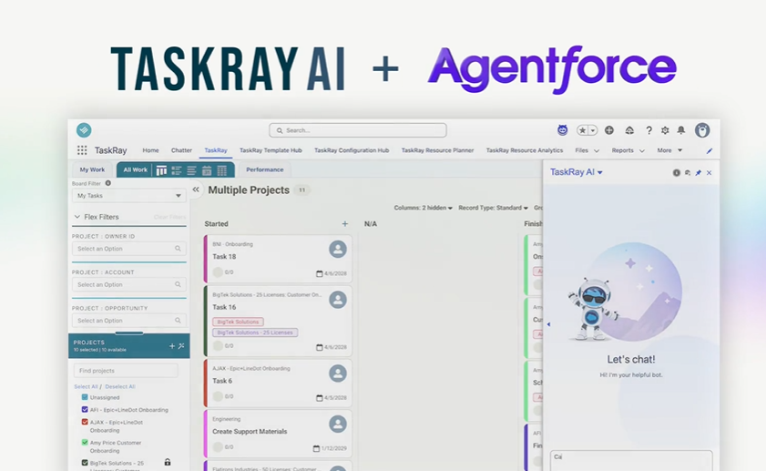The width and height of the screenshot is (766, 471).
Task: Toggle Task 16 completion circle
Action: pos(218,346)
